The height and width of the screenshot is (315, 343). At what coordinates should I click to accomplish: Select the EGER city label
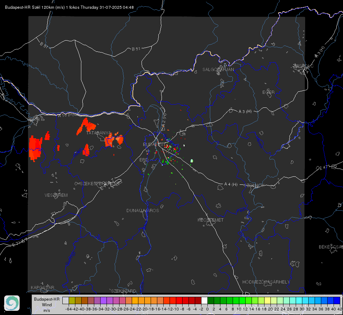268,92
